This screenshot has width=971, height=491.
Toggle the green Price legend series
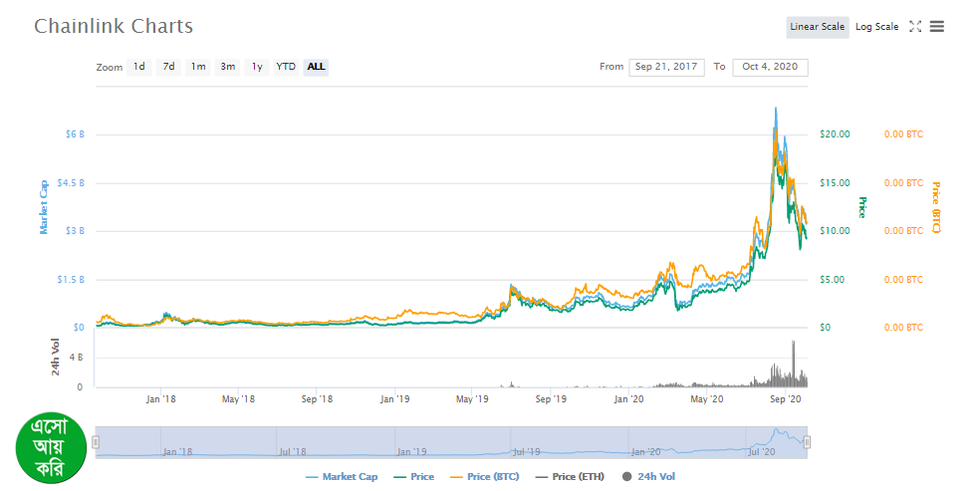click(413, 477)
